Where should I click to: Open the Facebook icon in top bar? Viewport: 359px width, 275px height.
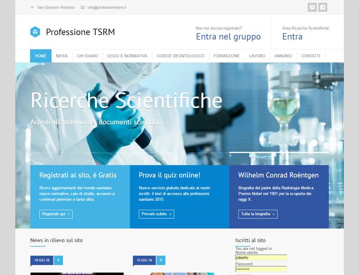click(323, 7)
